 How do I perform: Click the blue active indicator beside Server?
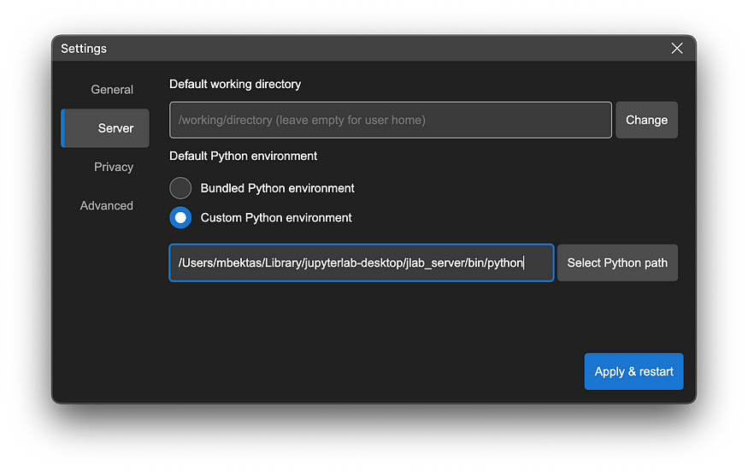tap(62, 128)
